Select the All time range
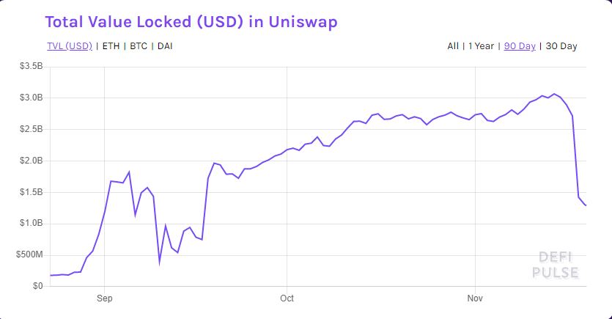The image size is (612, 319). pyautogui.click(x=453, y=46)
